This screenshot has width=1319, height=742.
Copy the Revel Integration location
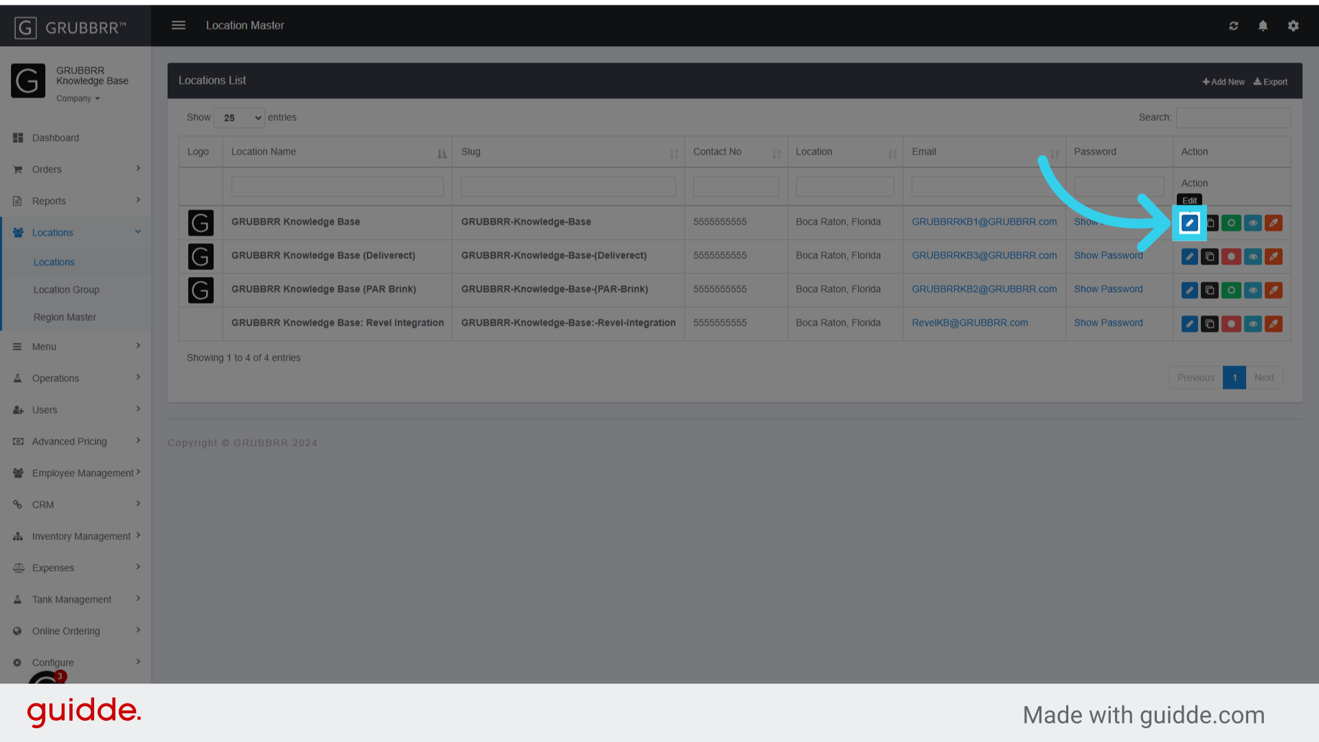[1210, 324]
